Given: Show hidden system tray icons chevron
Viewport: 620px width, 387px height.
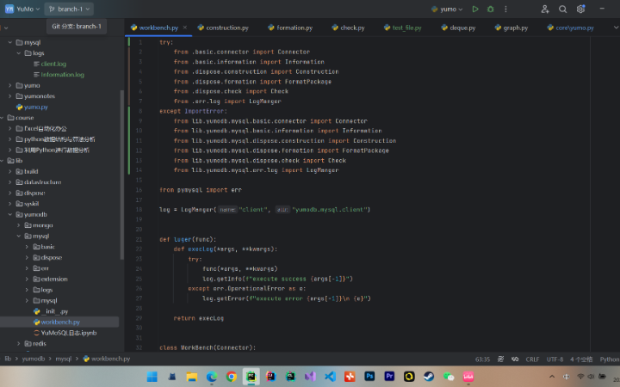Looking at the screenshot, I should coord(552,377).
